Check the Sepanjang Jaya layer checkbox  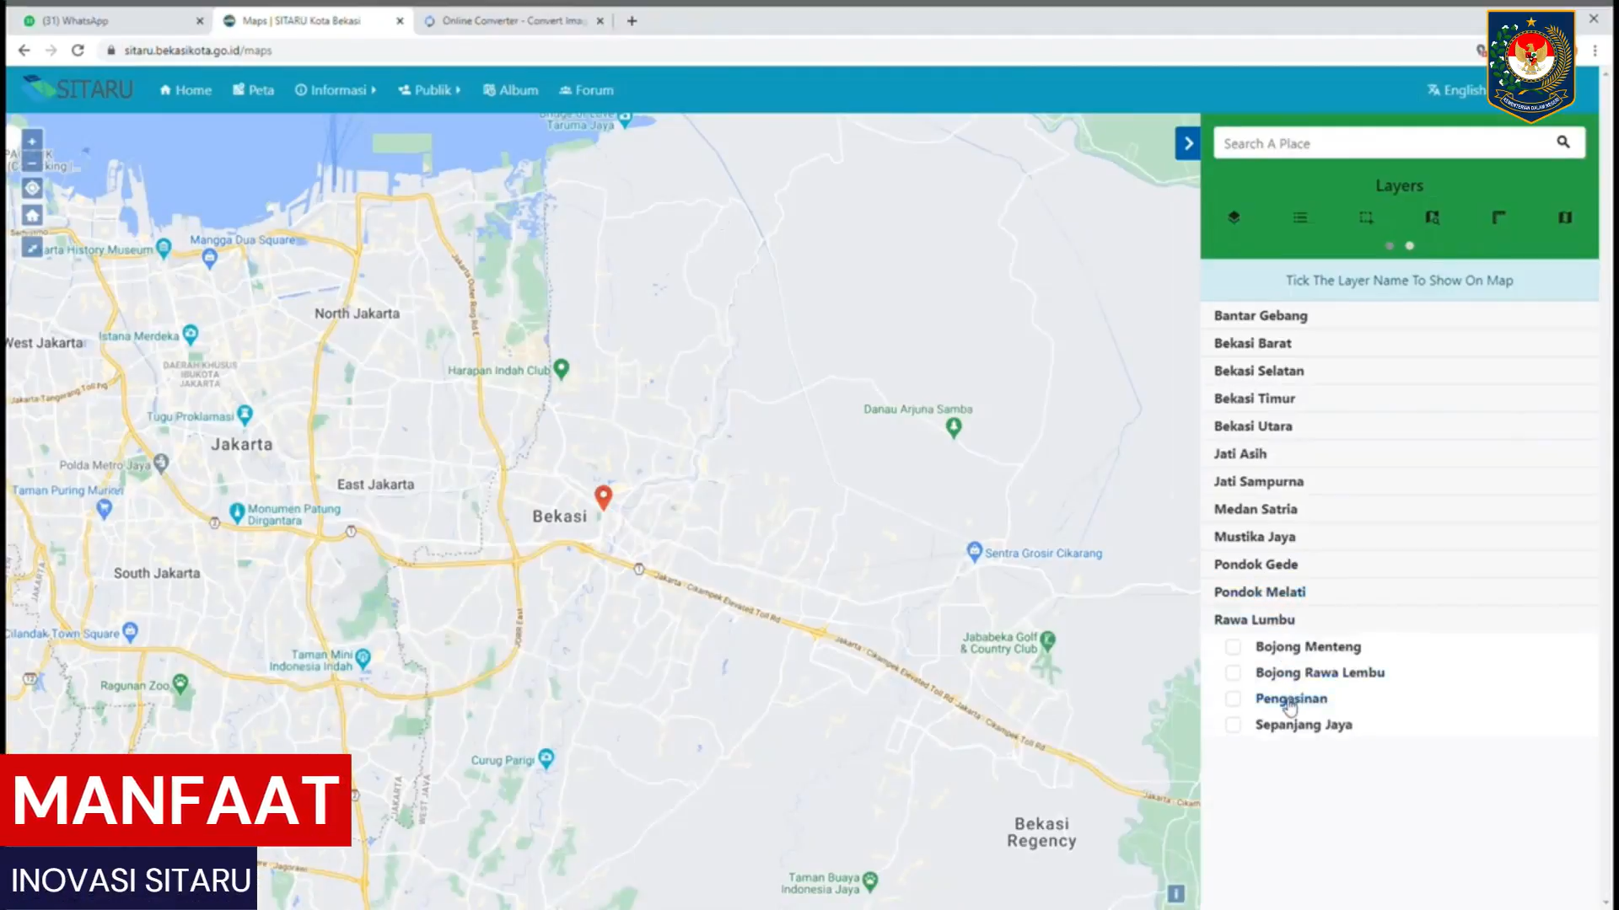click(x=1233, y=725)
